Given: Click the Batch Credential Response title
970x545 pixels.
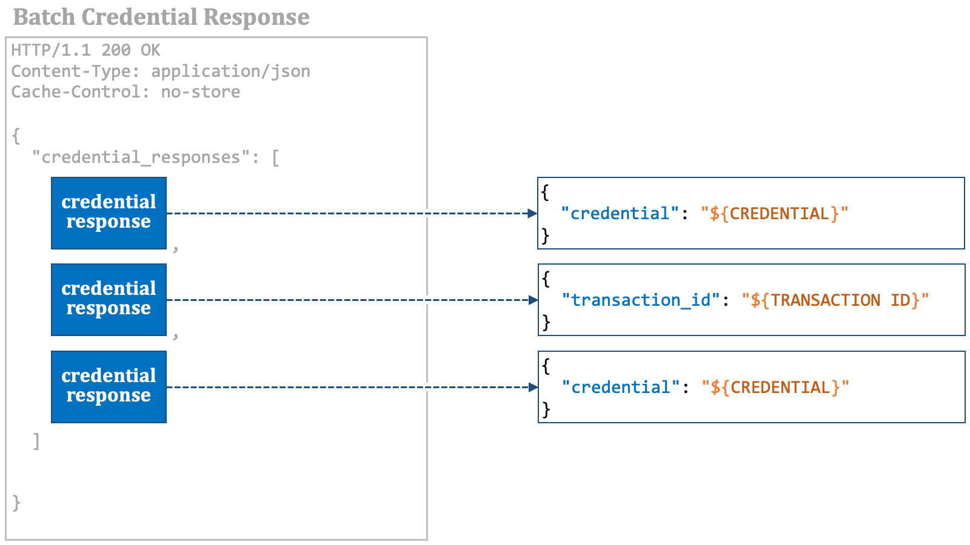Looking at the screenshot, I should click(161, 18).
